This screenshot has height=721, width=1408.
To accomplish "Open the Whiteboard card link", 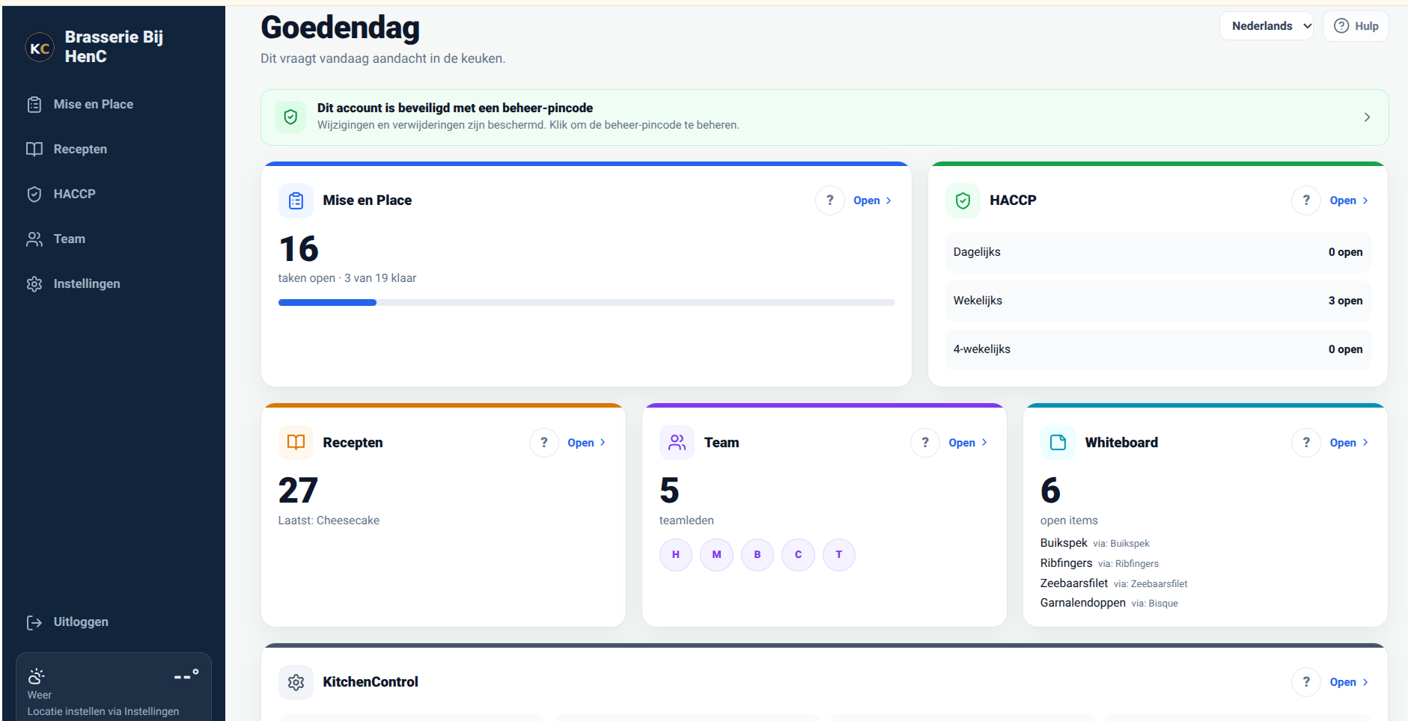I will click(1349, 443).
